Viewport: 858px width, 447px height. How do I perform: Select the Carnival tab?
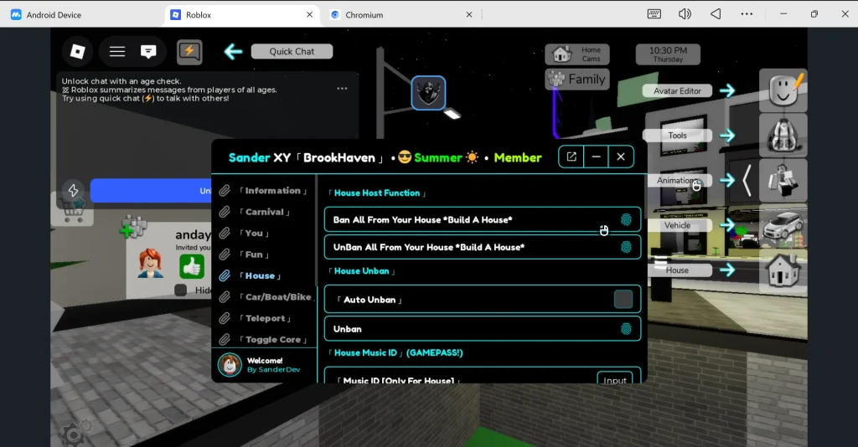point(264,212)
